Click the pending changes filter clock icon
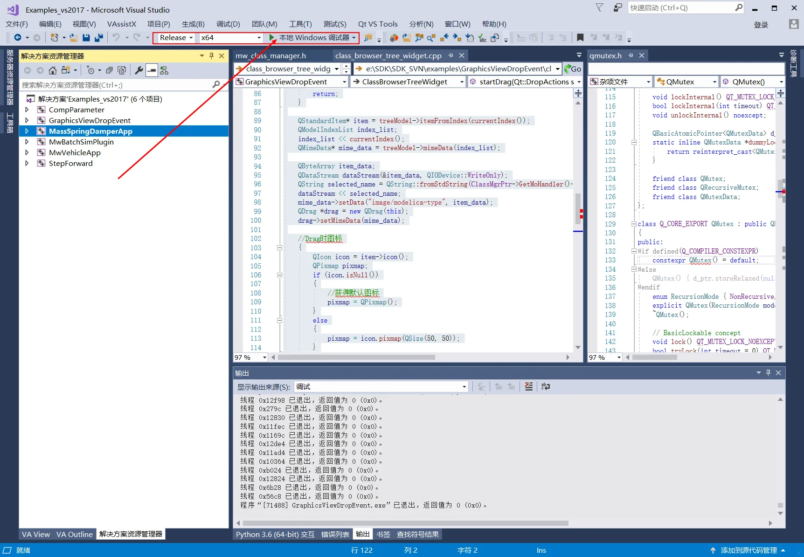The height and width of the screenshot is (557, 804). tap(91, 70)
